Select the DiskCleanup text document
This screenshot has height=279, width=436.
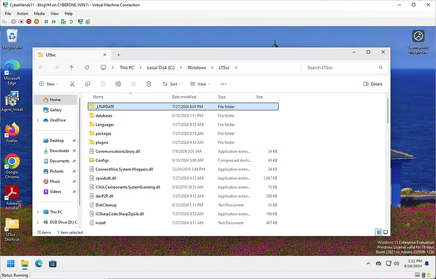[x=183, y=205]
